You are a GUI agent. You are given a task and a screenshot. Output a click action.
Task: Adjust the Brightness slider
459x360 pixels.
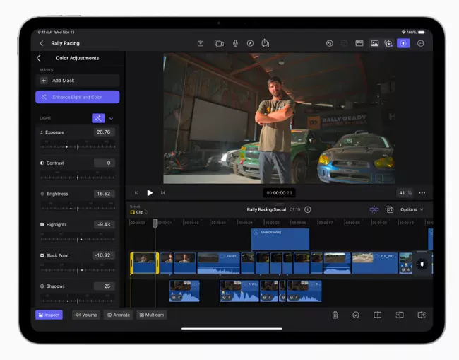point(78,209)
